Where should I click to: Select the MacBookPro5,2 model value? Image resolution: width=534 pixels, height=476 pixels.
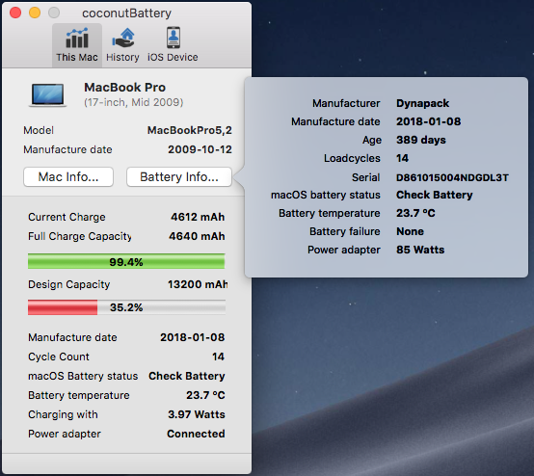(x=189, y=130)
